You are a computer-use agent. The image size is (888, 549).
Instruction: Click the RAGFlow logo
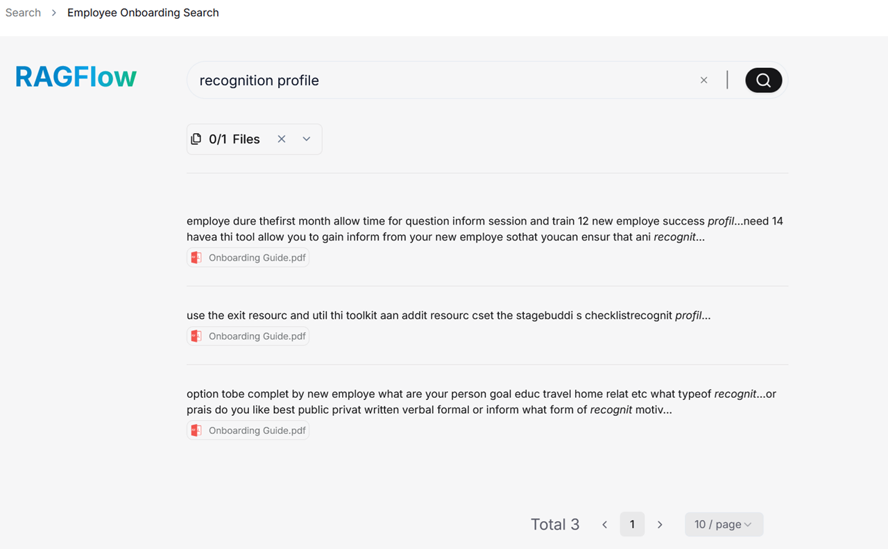point(76,77)
